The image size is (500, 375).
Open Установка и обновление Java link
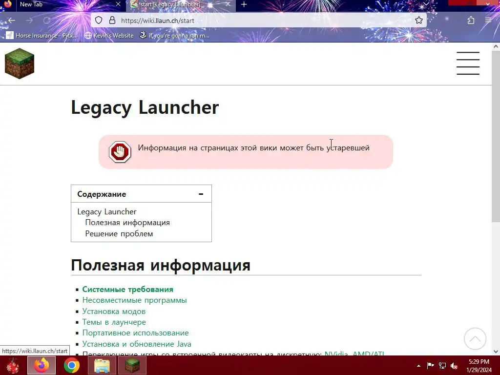[137, 344]
